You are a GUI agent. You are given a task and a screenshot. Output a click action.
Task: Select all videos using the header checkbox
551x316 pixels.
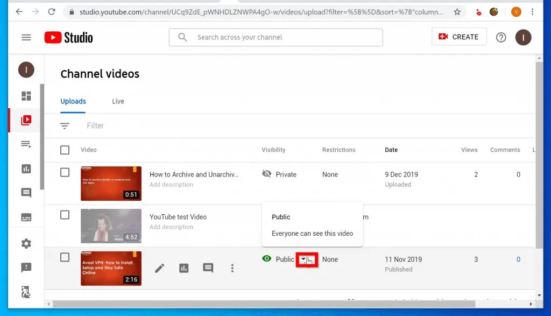pyautogui.click(x=65, y=150)
